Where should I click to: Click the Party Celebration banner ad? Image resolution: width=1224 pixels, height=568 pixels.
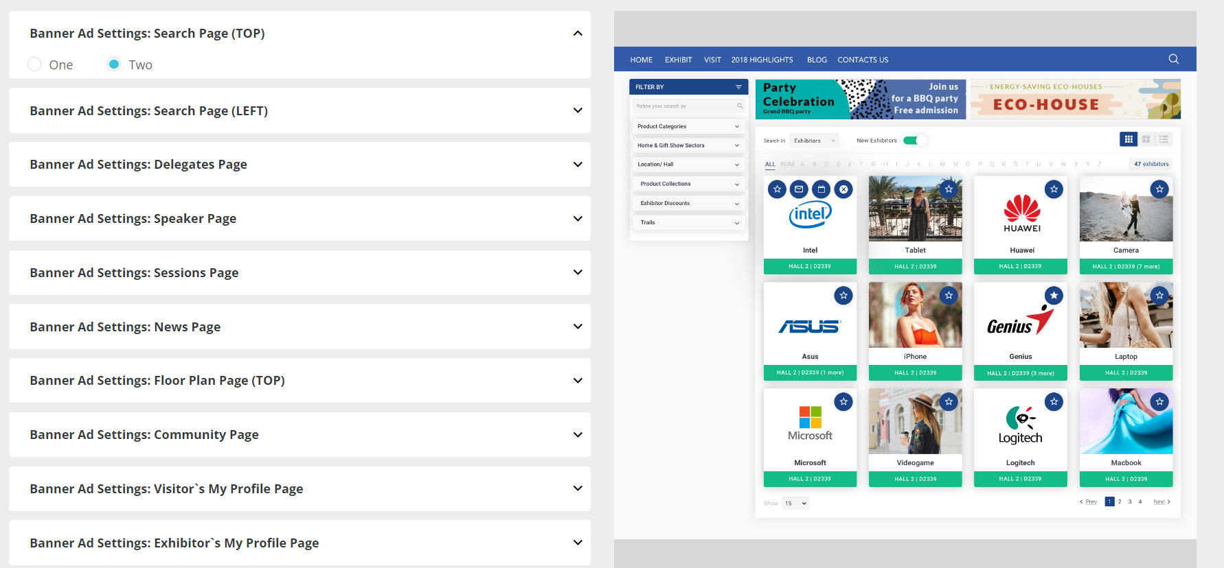tap(861, 99)
